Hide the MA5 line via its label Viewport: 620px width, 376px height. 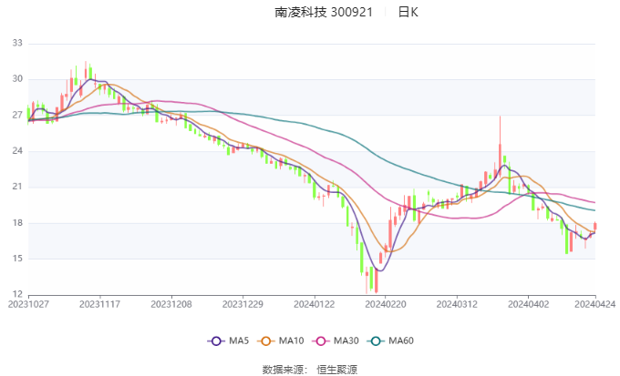click(x=239, y=340)
